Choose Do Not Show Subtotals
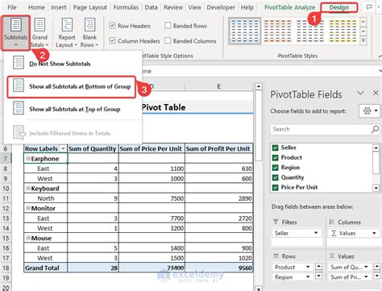382x291 pixels. [73, 64]
